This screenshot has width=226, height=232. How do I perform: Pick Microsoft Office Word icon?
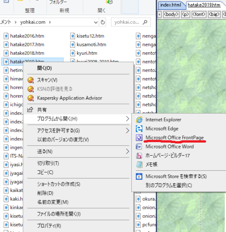coord(139,147)
